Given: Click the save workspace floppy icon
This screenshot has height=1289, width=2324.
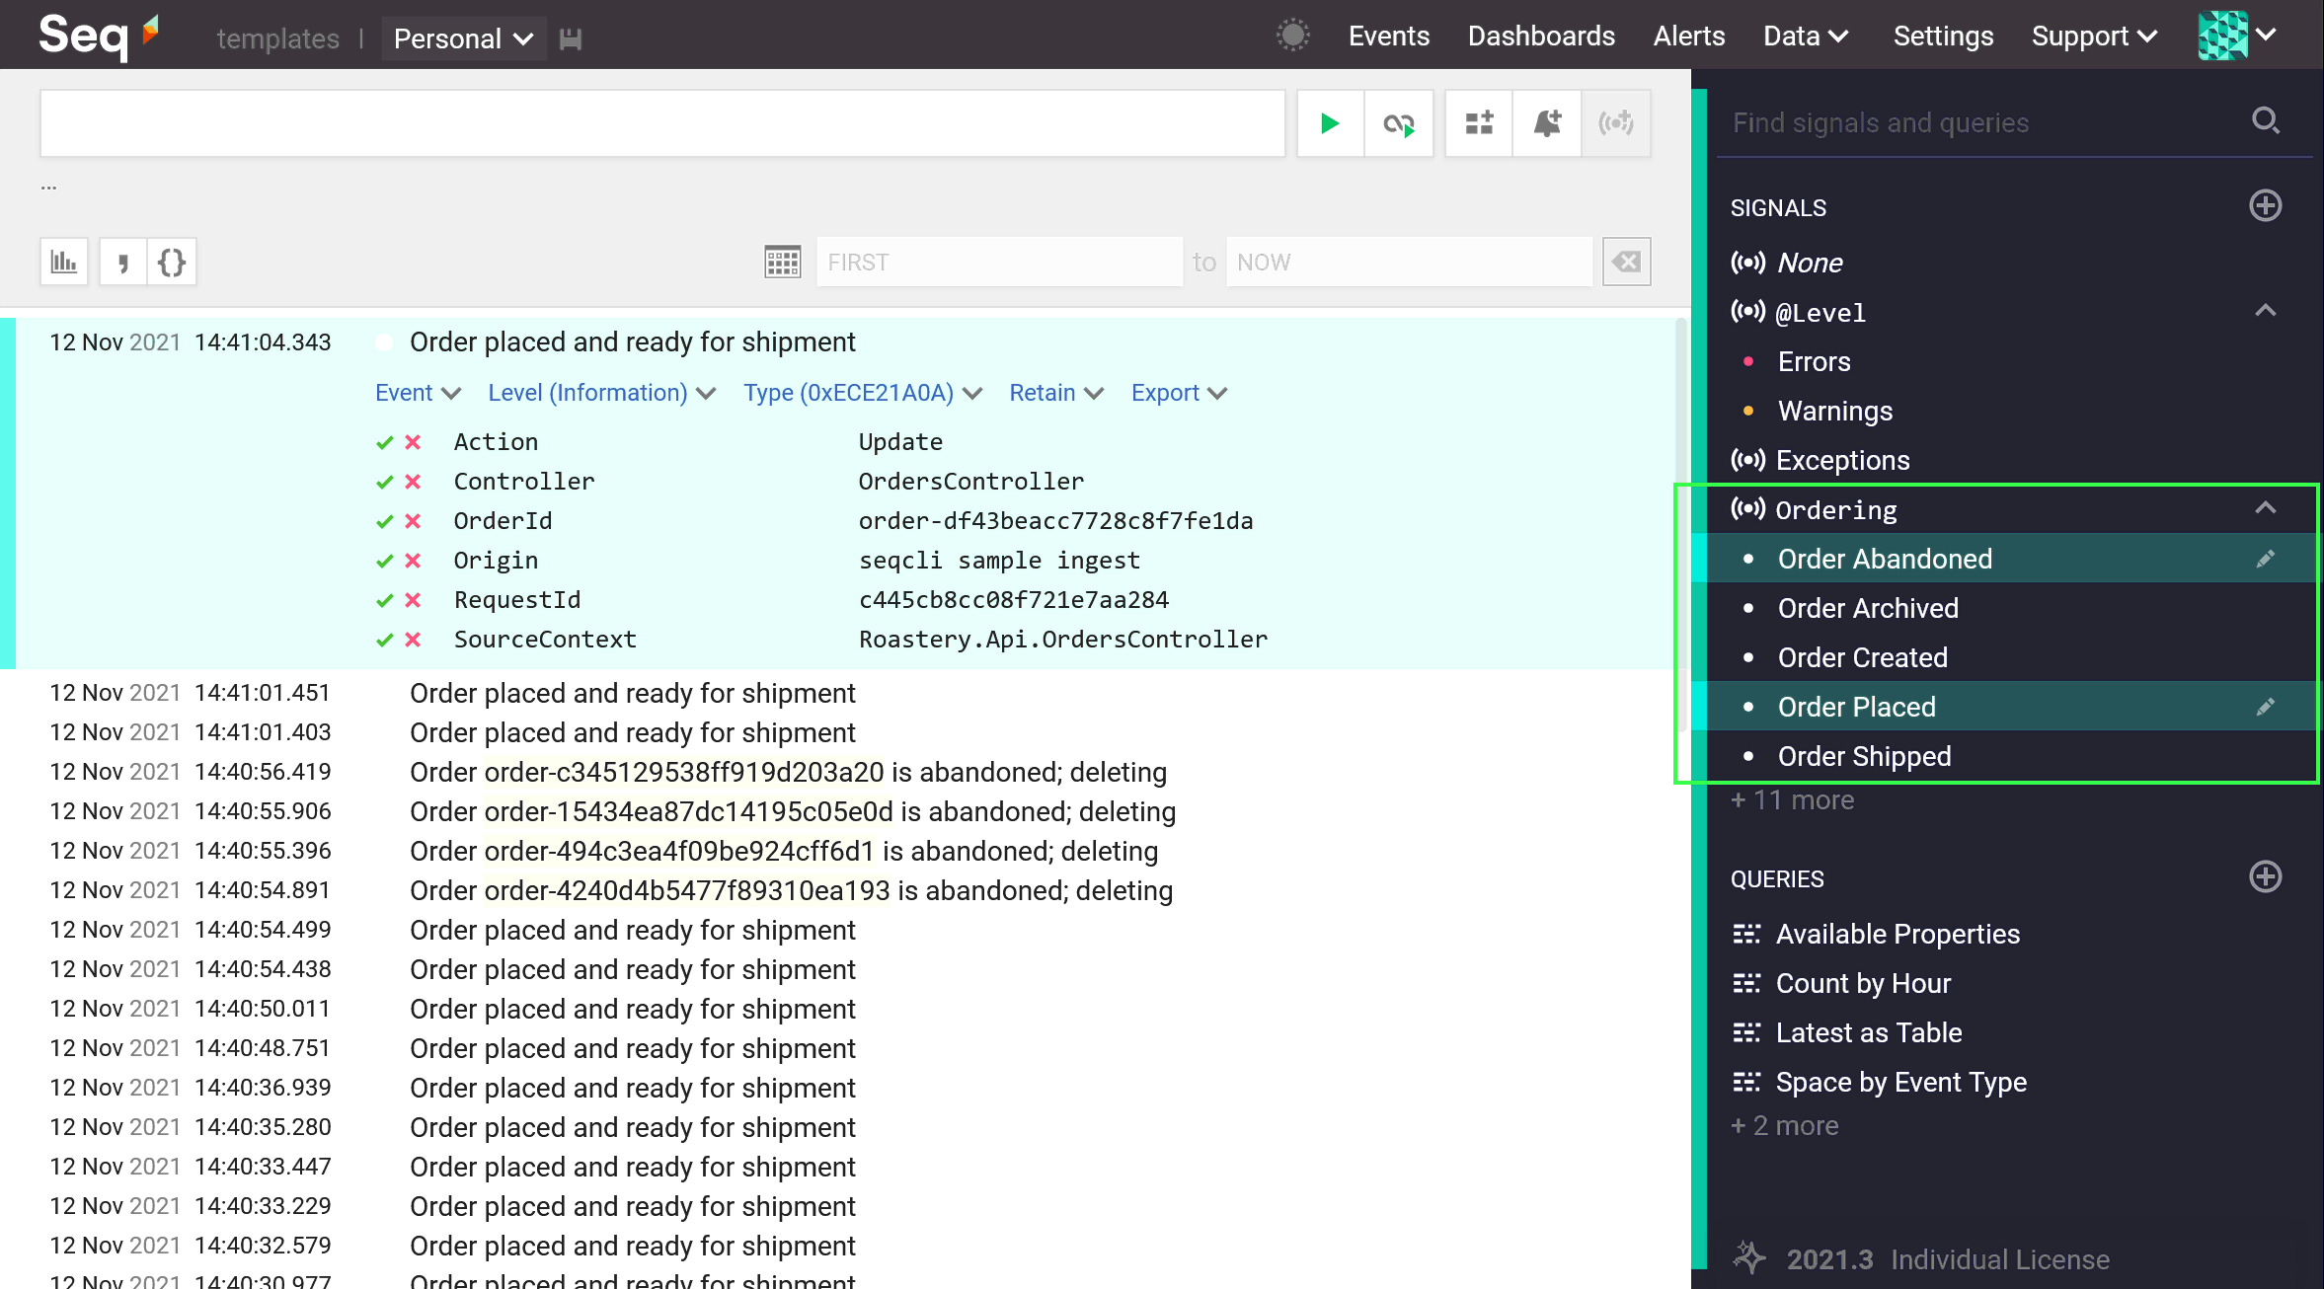Looking at the screenshot, I should 571,38.
